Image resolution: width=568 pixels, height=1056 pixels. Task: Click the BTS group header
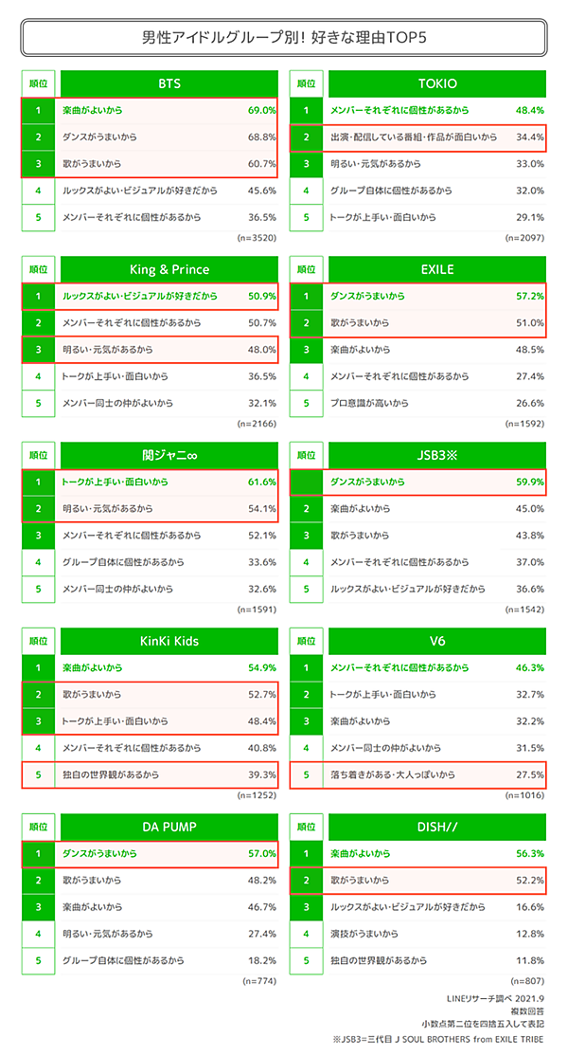(169, 83)
